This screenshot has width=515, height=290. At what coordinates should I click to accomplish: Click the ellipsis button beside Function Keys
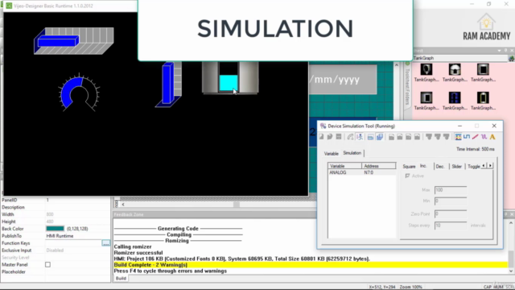[x=105, y=243]
